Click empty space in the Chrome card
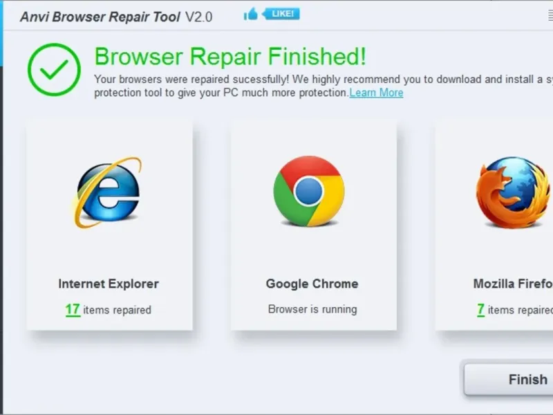This screenshot has height=415, width=553. pos(314,252)
